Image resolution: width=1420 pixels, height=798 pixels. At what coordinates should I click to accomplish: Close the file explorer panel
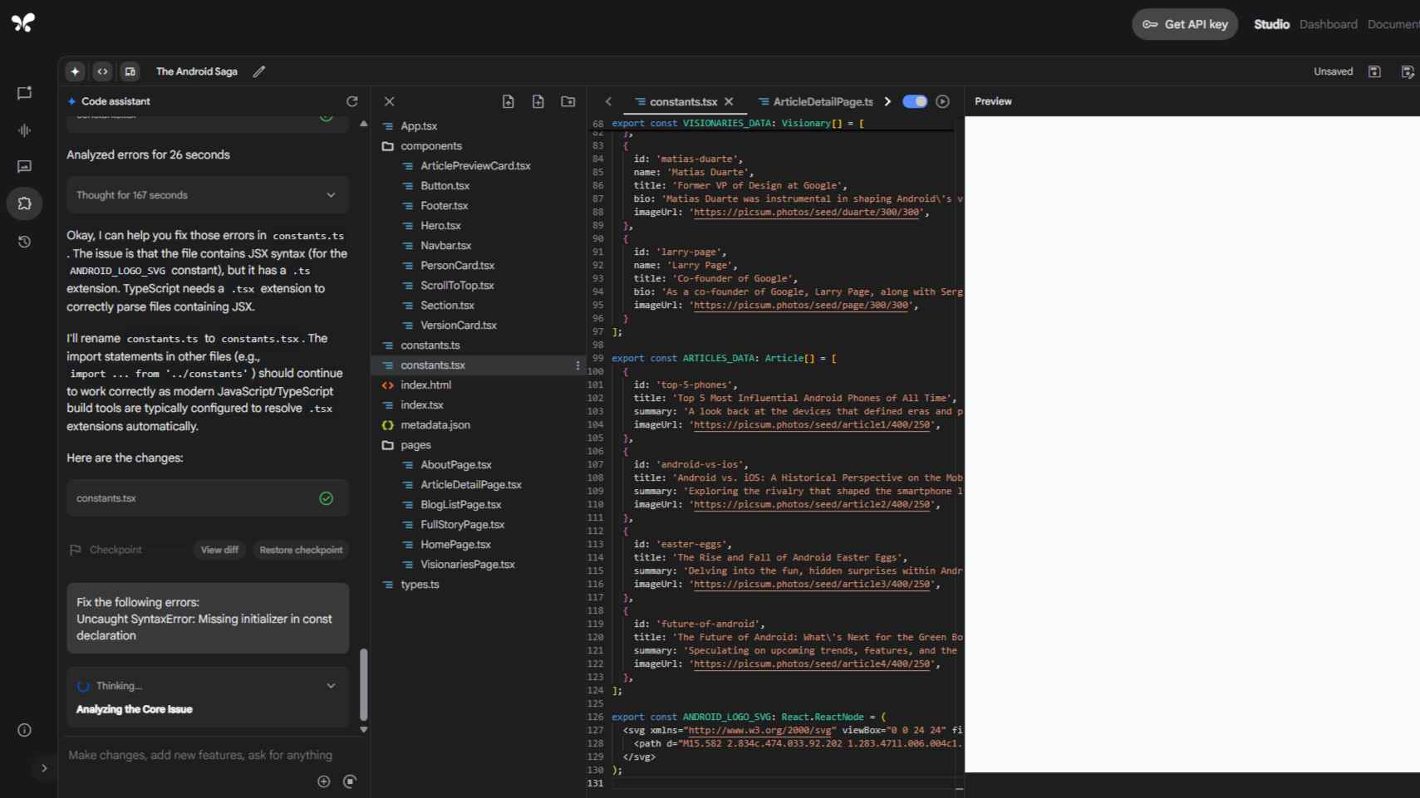pyautogui.click(x=389, y=101)
